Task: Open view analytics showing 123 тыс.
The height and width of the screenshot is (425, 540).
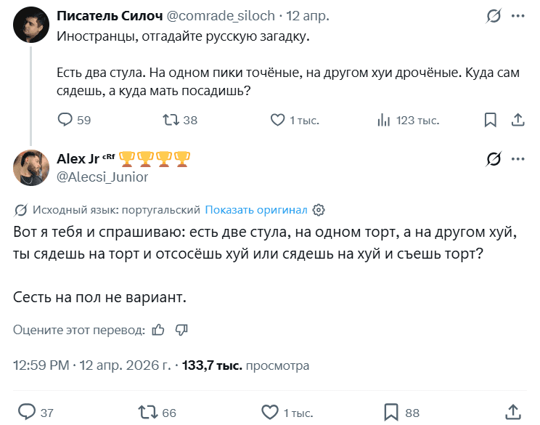Action: click(384, 120)
